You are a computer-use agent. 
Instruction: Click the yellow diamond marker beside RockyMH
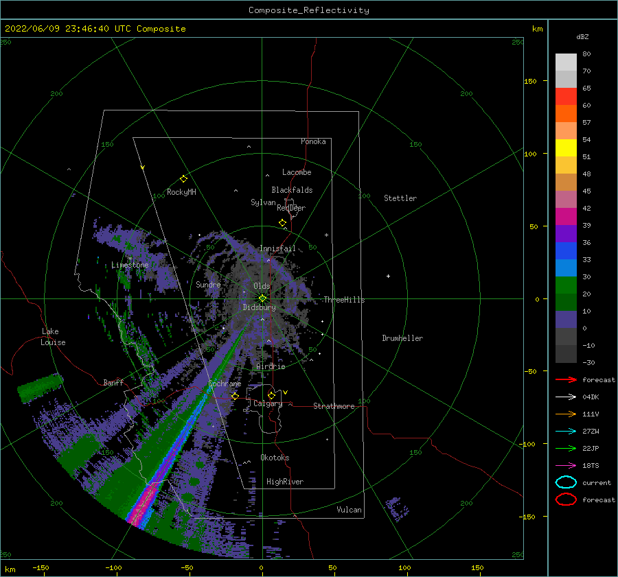(183, 179)
